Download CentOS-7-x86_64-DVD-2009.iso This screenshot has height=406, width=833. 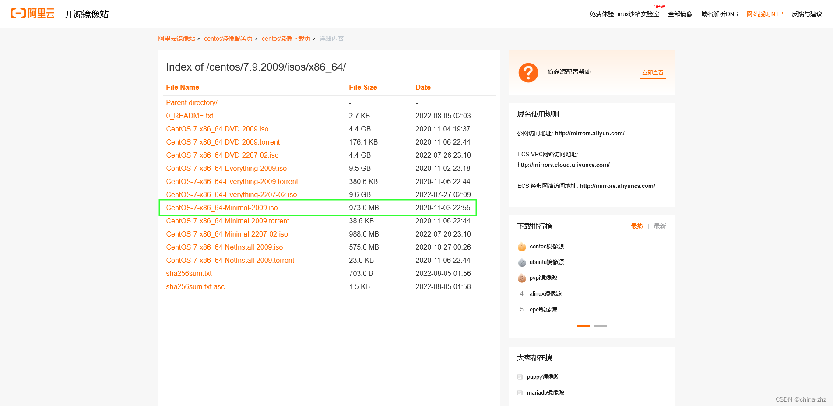[x=217, y=129]
